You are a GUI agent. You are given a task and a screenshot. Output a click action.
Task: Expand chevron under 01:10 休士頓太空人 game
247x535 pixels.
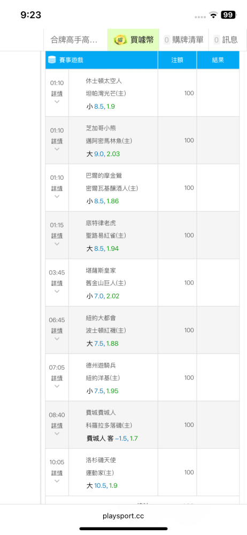coord(57,102)
